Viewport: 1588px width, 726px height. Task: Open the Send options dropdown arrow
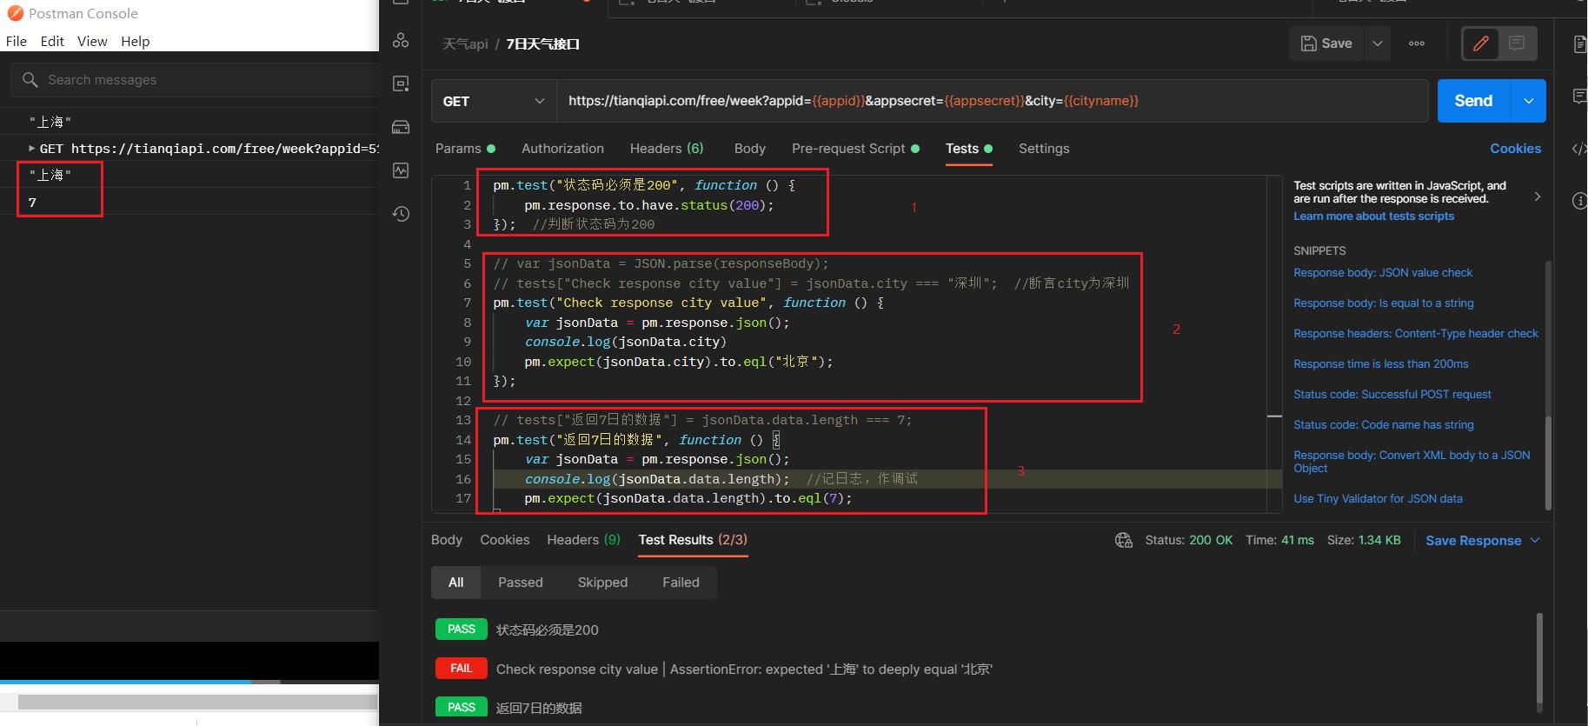pyautogui.click(x=1529, y=101)
